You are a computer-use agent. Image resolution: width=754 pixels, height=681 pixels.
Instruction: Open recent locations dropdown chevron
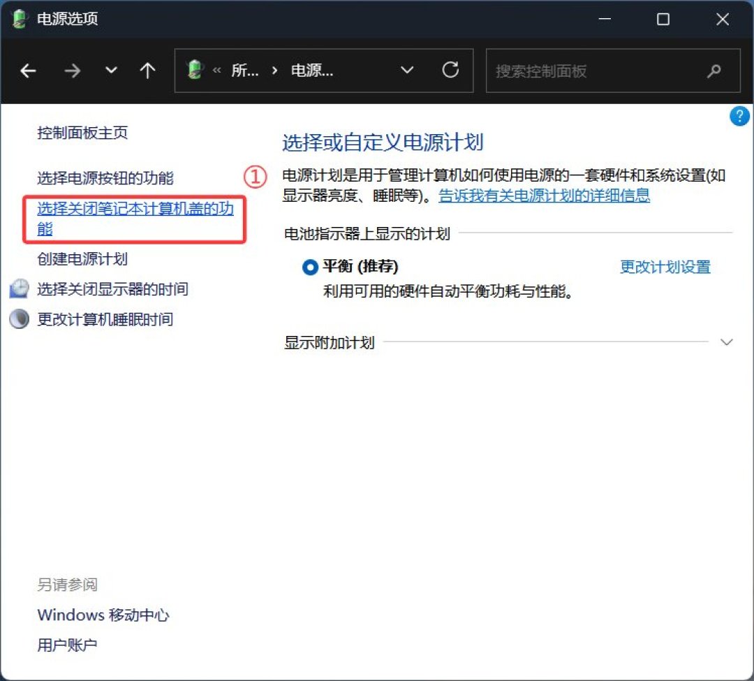111,71
